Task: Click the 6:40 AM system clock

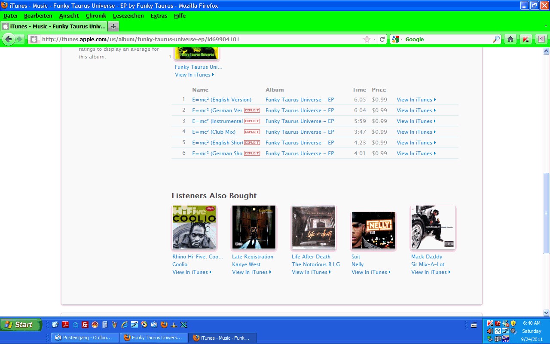Action: tap(532, 323)
